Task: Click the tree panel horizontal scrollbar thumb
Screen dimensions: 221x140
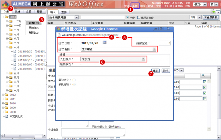Action: tap(20, 136)
